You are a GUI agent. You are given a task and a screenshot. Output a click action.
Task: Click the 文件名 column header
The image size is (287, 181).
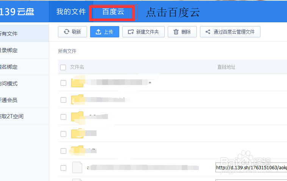(77, 67)
